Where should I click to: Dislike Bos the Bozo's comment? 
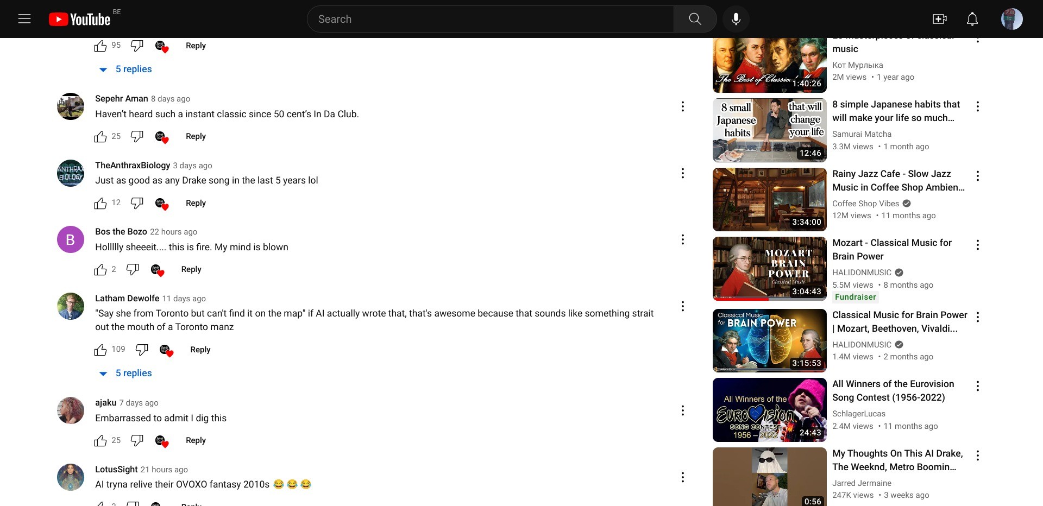coord(133,269)
